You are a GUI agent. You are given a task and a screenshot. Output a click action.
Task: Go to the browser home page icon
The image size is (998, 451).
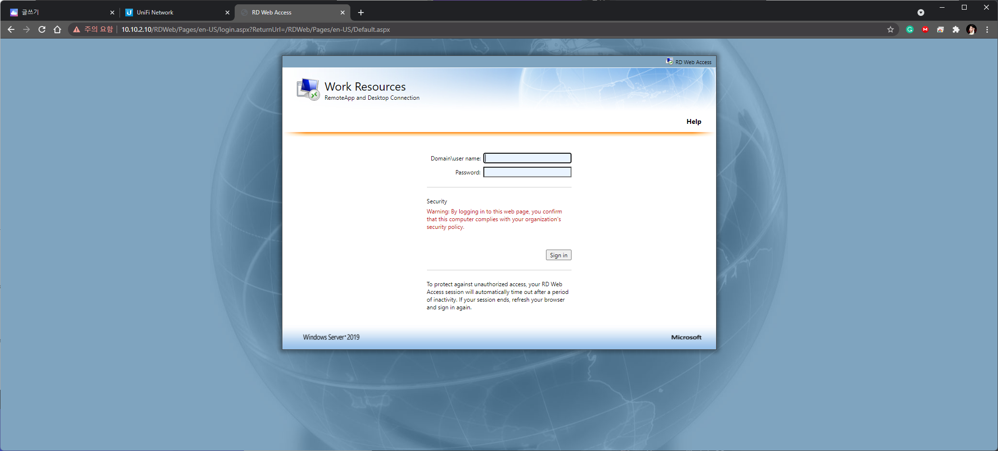(57, 29)
